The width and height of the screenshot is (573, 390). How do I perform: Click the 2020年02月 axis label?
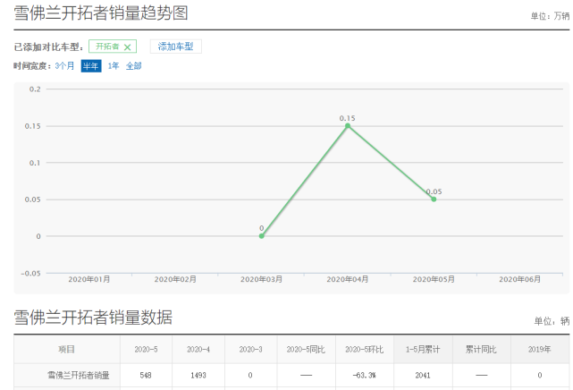pos(175,279)
